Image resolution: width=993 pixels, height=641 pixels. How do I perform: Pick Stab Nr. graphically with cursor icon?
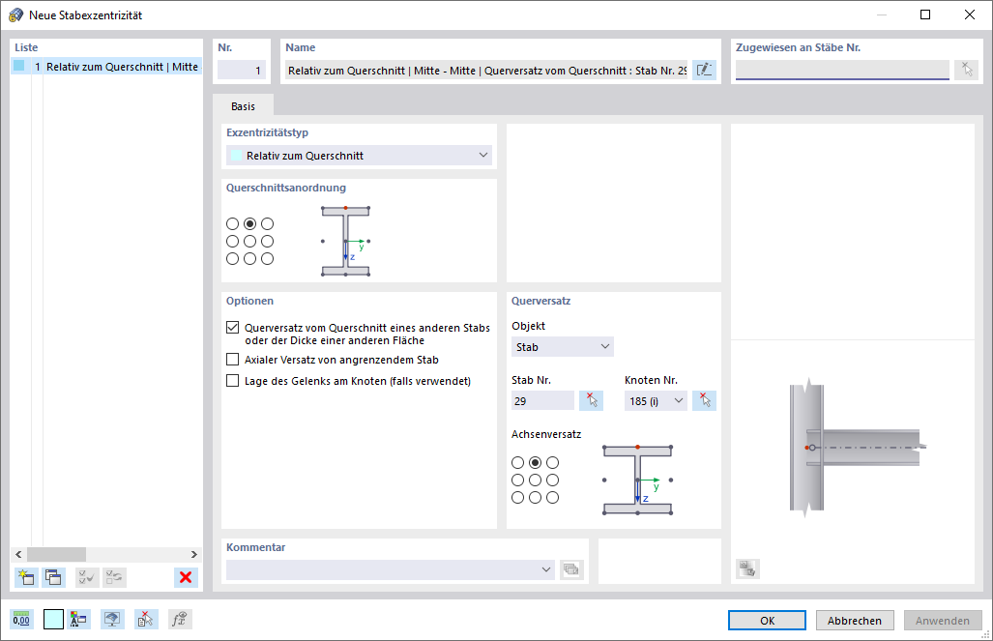pyautogui.click(x=592, y=400)
